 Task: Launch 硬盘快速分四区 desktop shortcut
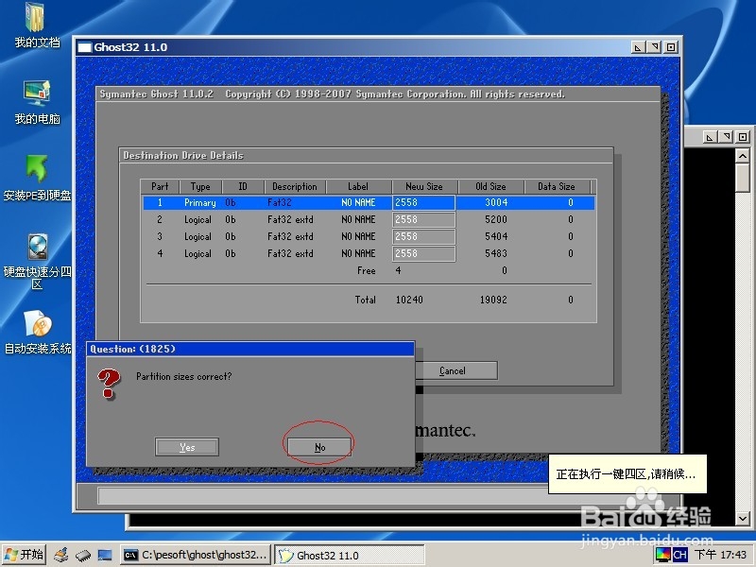pos(37,262)
